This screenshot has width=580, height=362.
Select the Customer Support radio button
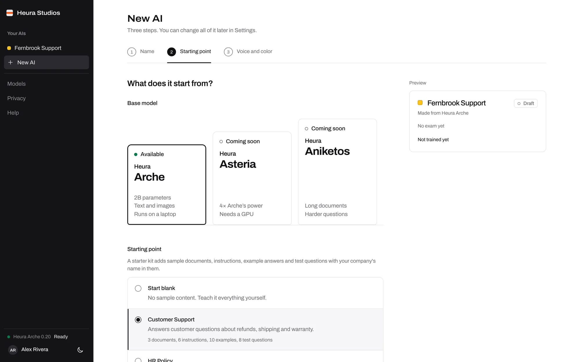[138, 320]
